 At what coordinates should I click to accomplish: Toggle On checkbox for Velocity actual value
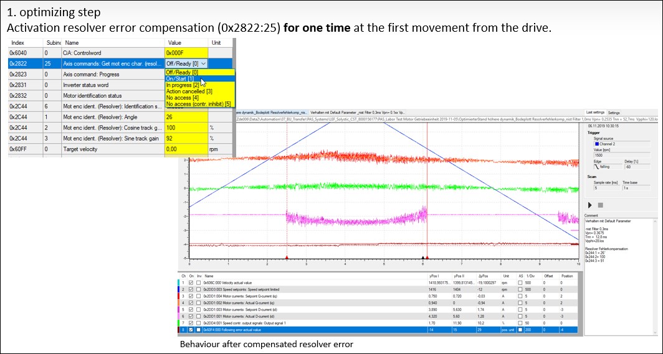pos(191,282)
